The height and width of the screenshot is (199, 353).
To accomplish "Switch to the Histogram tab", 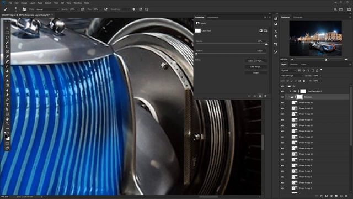I will click(298, 17).
